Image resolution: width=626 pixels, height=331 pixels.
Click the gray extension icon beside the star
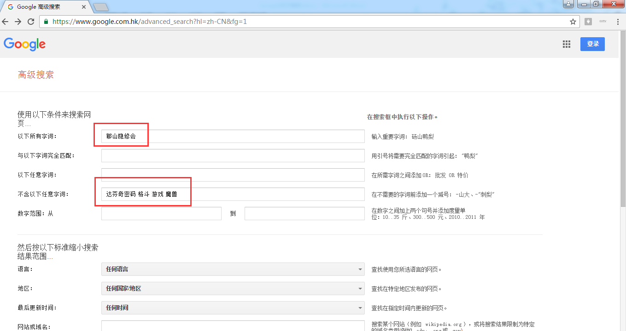588,22
